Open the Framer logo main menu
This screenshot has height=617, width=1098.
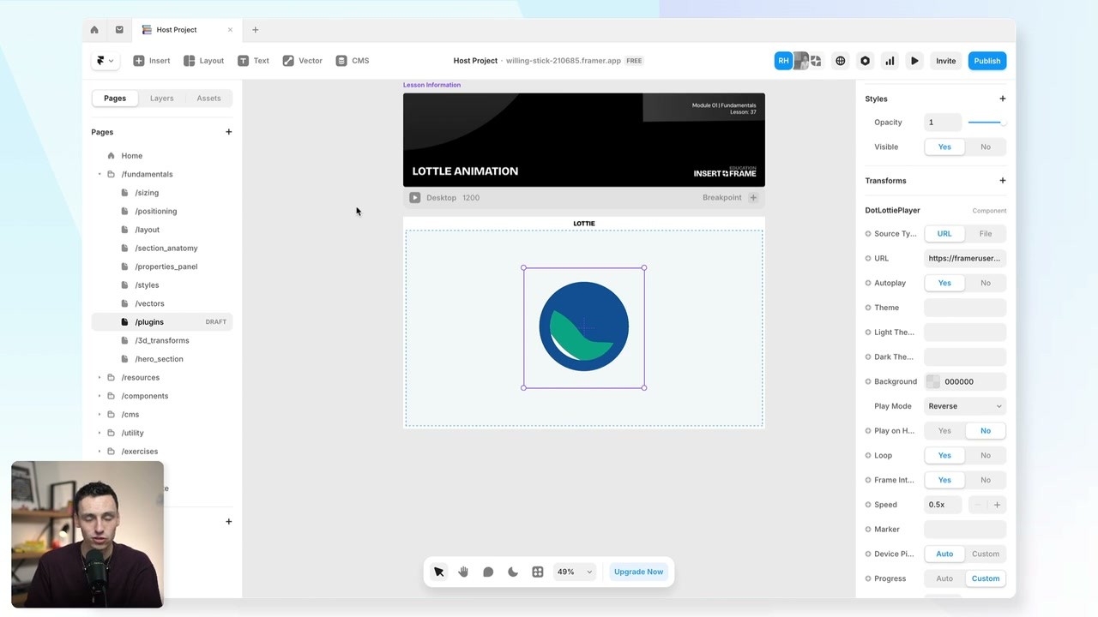tap(105, 61)
